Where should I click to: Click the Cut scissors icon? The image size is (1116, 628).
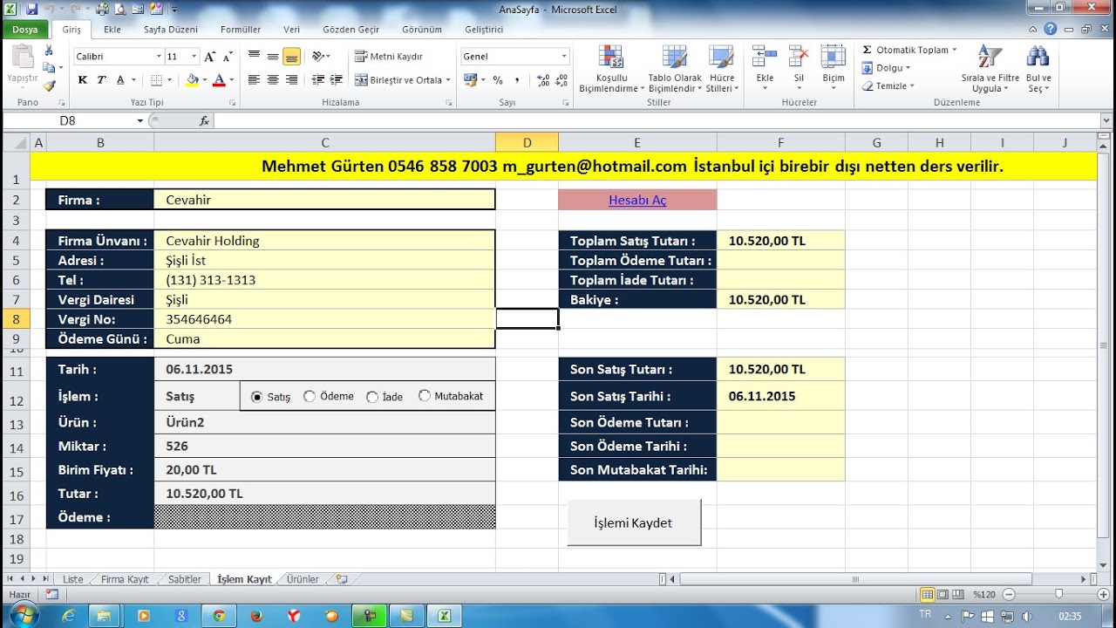49,51
